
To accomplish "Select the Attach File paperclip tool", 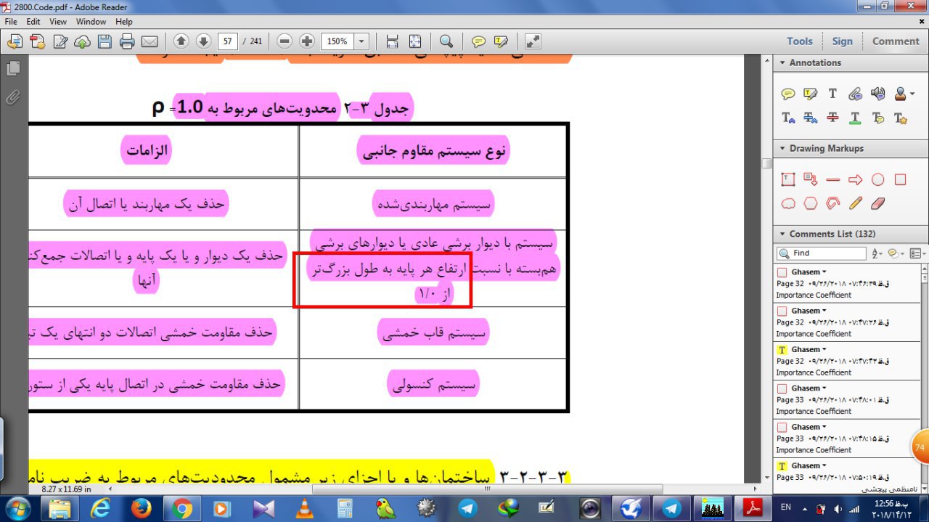I will pyautogui.click(x=855, y=94).
